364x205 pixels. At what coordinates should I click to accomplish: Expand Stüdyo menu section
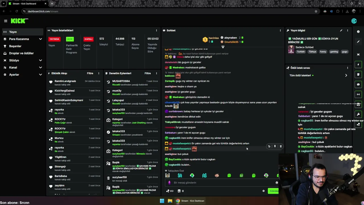click(x=40, y=60)
